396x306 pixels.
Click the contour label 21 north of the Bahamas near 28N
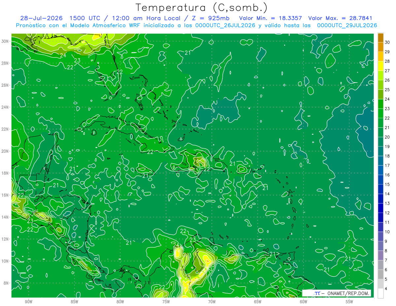[x=188, y=52]
